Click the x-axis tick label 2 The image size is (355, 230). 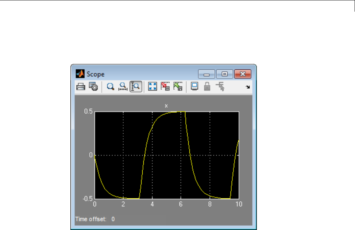pyautogui.click(x=123, y=204)
